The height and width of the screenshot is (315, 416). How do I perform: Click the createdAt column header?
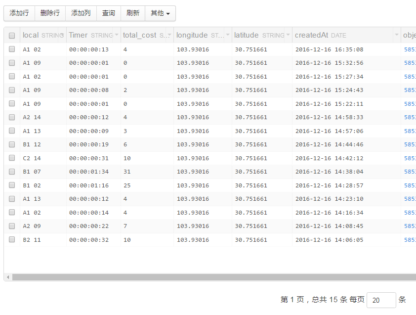pos(346,35)
